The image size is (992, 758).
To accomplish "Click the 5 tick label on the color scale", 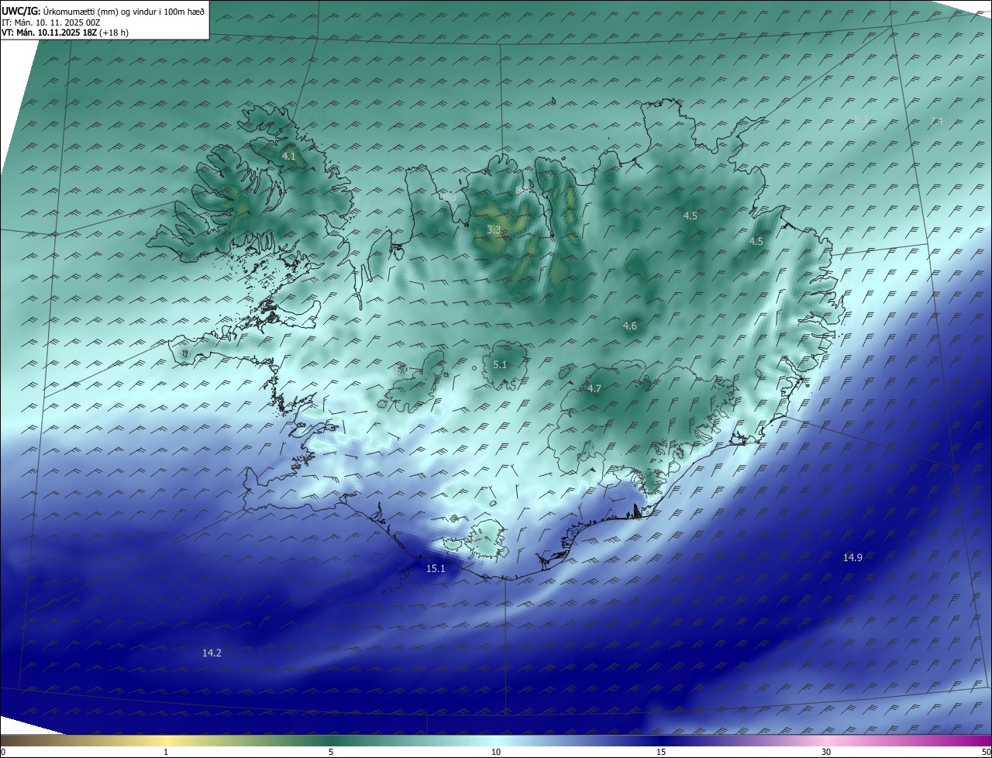I will pos(331,753).
